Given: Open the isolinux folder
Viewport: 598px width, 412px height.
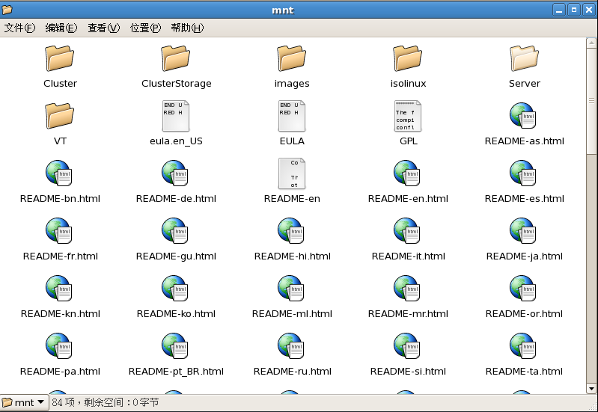Looking at the screenshot, I should [x=408, y=58].
